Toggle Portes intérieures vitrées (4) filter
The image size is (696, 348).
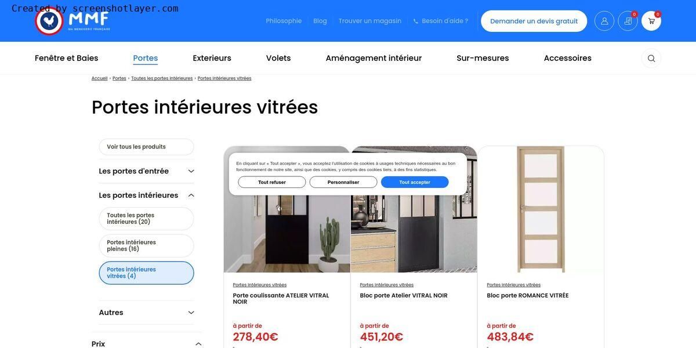point(146,273)
